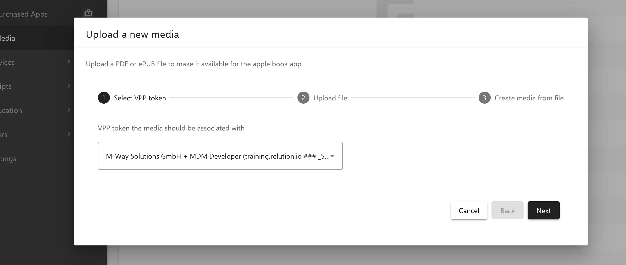The image size is (626, 265).
Task: Open Purchased Apps in the sidebar
Action: coord(24,14)
